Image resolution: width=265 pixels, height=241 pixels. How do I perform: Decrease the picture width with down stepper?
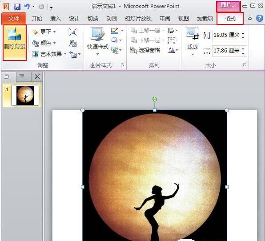(243, 53)
